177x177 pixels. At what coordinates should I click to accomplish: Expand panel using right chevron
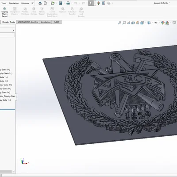(13, 30)
